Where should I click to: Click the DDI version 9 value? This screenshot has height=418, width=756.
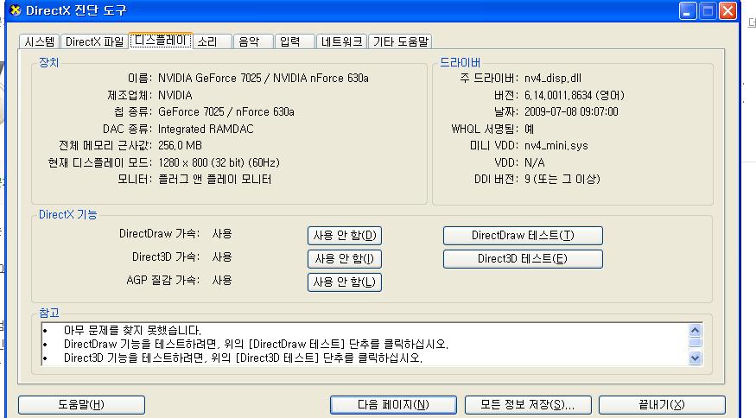click(562, 180)
